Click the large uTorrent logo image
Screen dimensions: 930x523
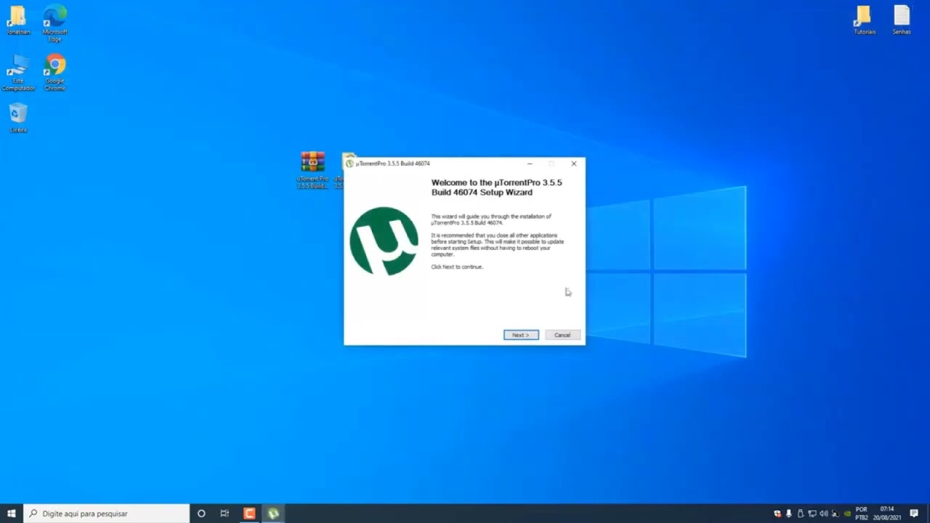point(384,241)
